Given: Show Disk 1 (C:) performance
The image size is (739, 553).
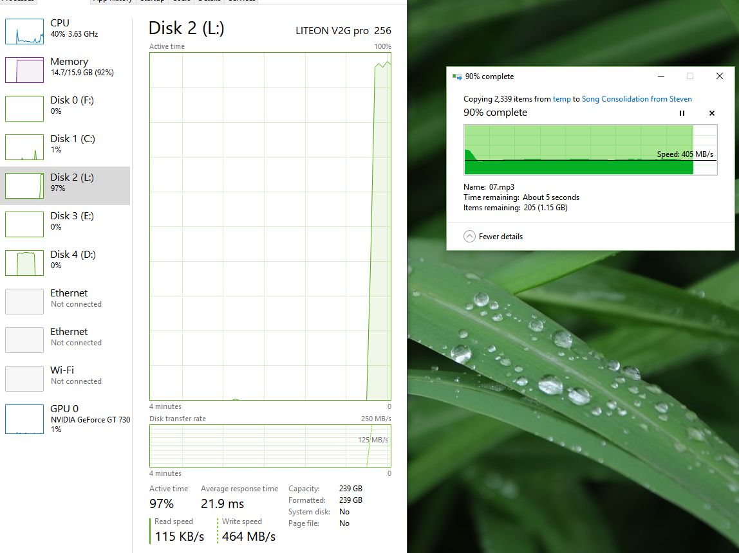Looking at the screenshot, I should pyautogui.click(x=65, y=147).
